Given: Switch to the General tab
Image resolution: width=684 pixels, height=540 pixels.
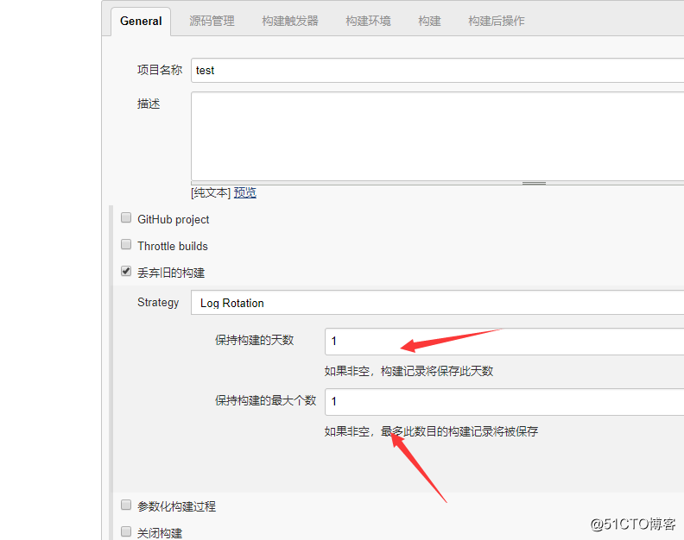Looking at the screenshot, I should (x=141, y=22).
